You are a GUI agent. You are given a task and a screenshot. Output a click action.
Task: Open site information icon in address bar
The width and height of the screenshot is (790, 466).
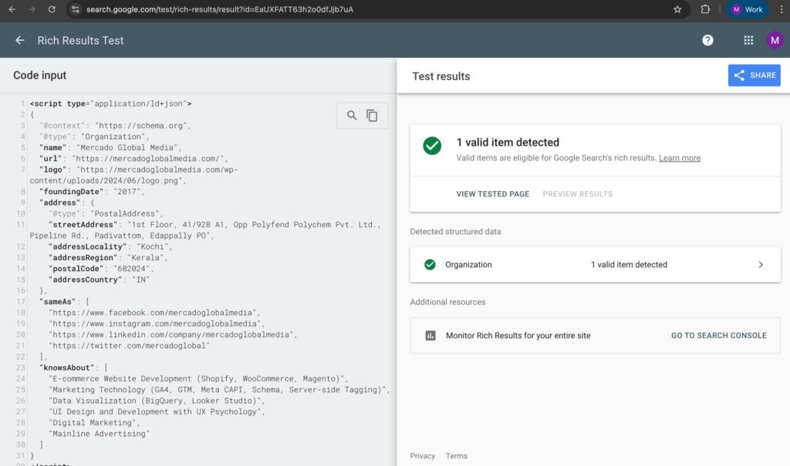75,9
